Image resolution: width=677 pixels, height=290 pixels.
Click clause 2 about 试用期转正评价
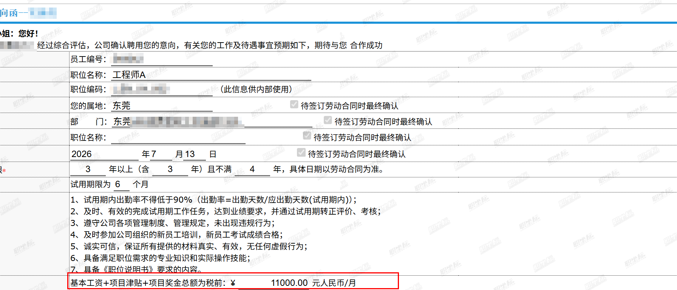(x=226, y=211)
